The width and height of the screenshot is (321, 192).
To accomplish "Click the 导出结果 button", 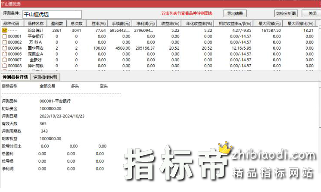I will 235,13.
